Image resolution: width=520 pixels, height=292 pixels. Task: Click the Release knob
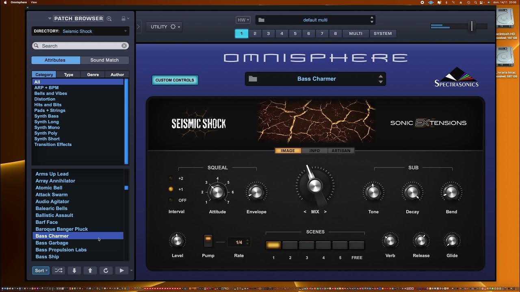(x=421, y=240)
